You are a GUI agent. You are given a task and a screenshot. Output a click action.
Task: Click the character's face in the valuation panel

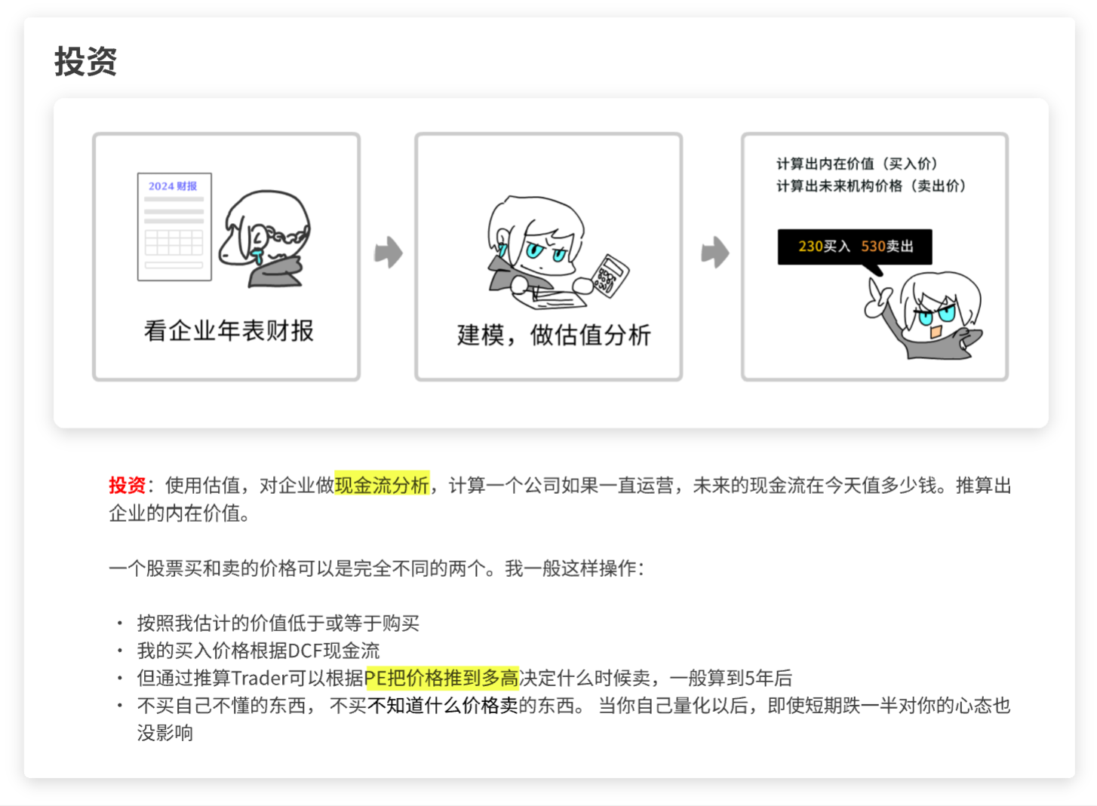click(x=541, y=241)
